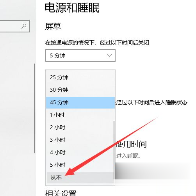Click the chevron arrow of 5 分钟 combo box

coord(109,55)
